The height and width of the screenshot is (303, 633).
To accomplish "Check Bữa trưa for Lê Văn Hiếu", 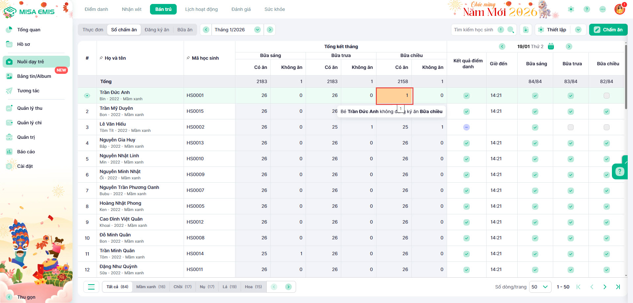I will pos(571,127).
